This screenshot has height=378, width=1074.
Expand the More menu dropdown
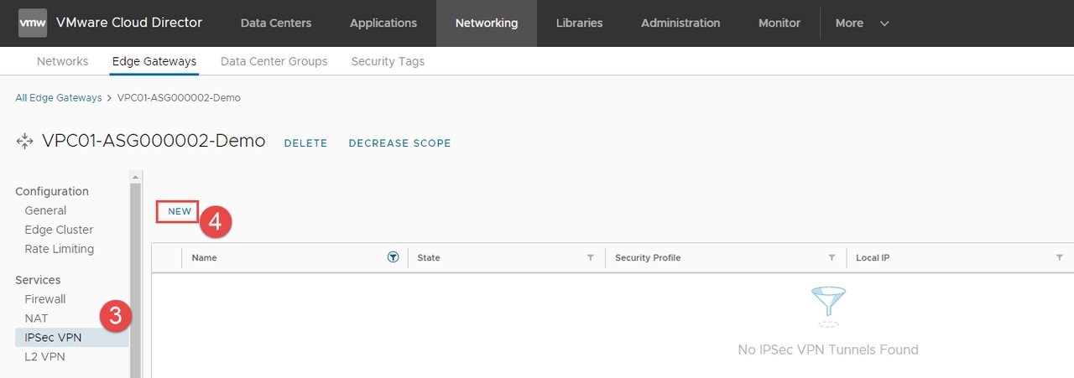(x=862, y=23)
